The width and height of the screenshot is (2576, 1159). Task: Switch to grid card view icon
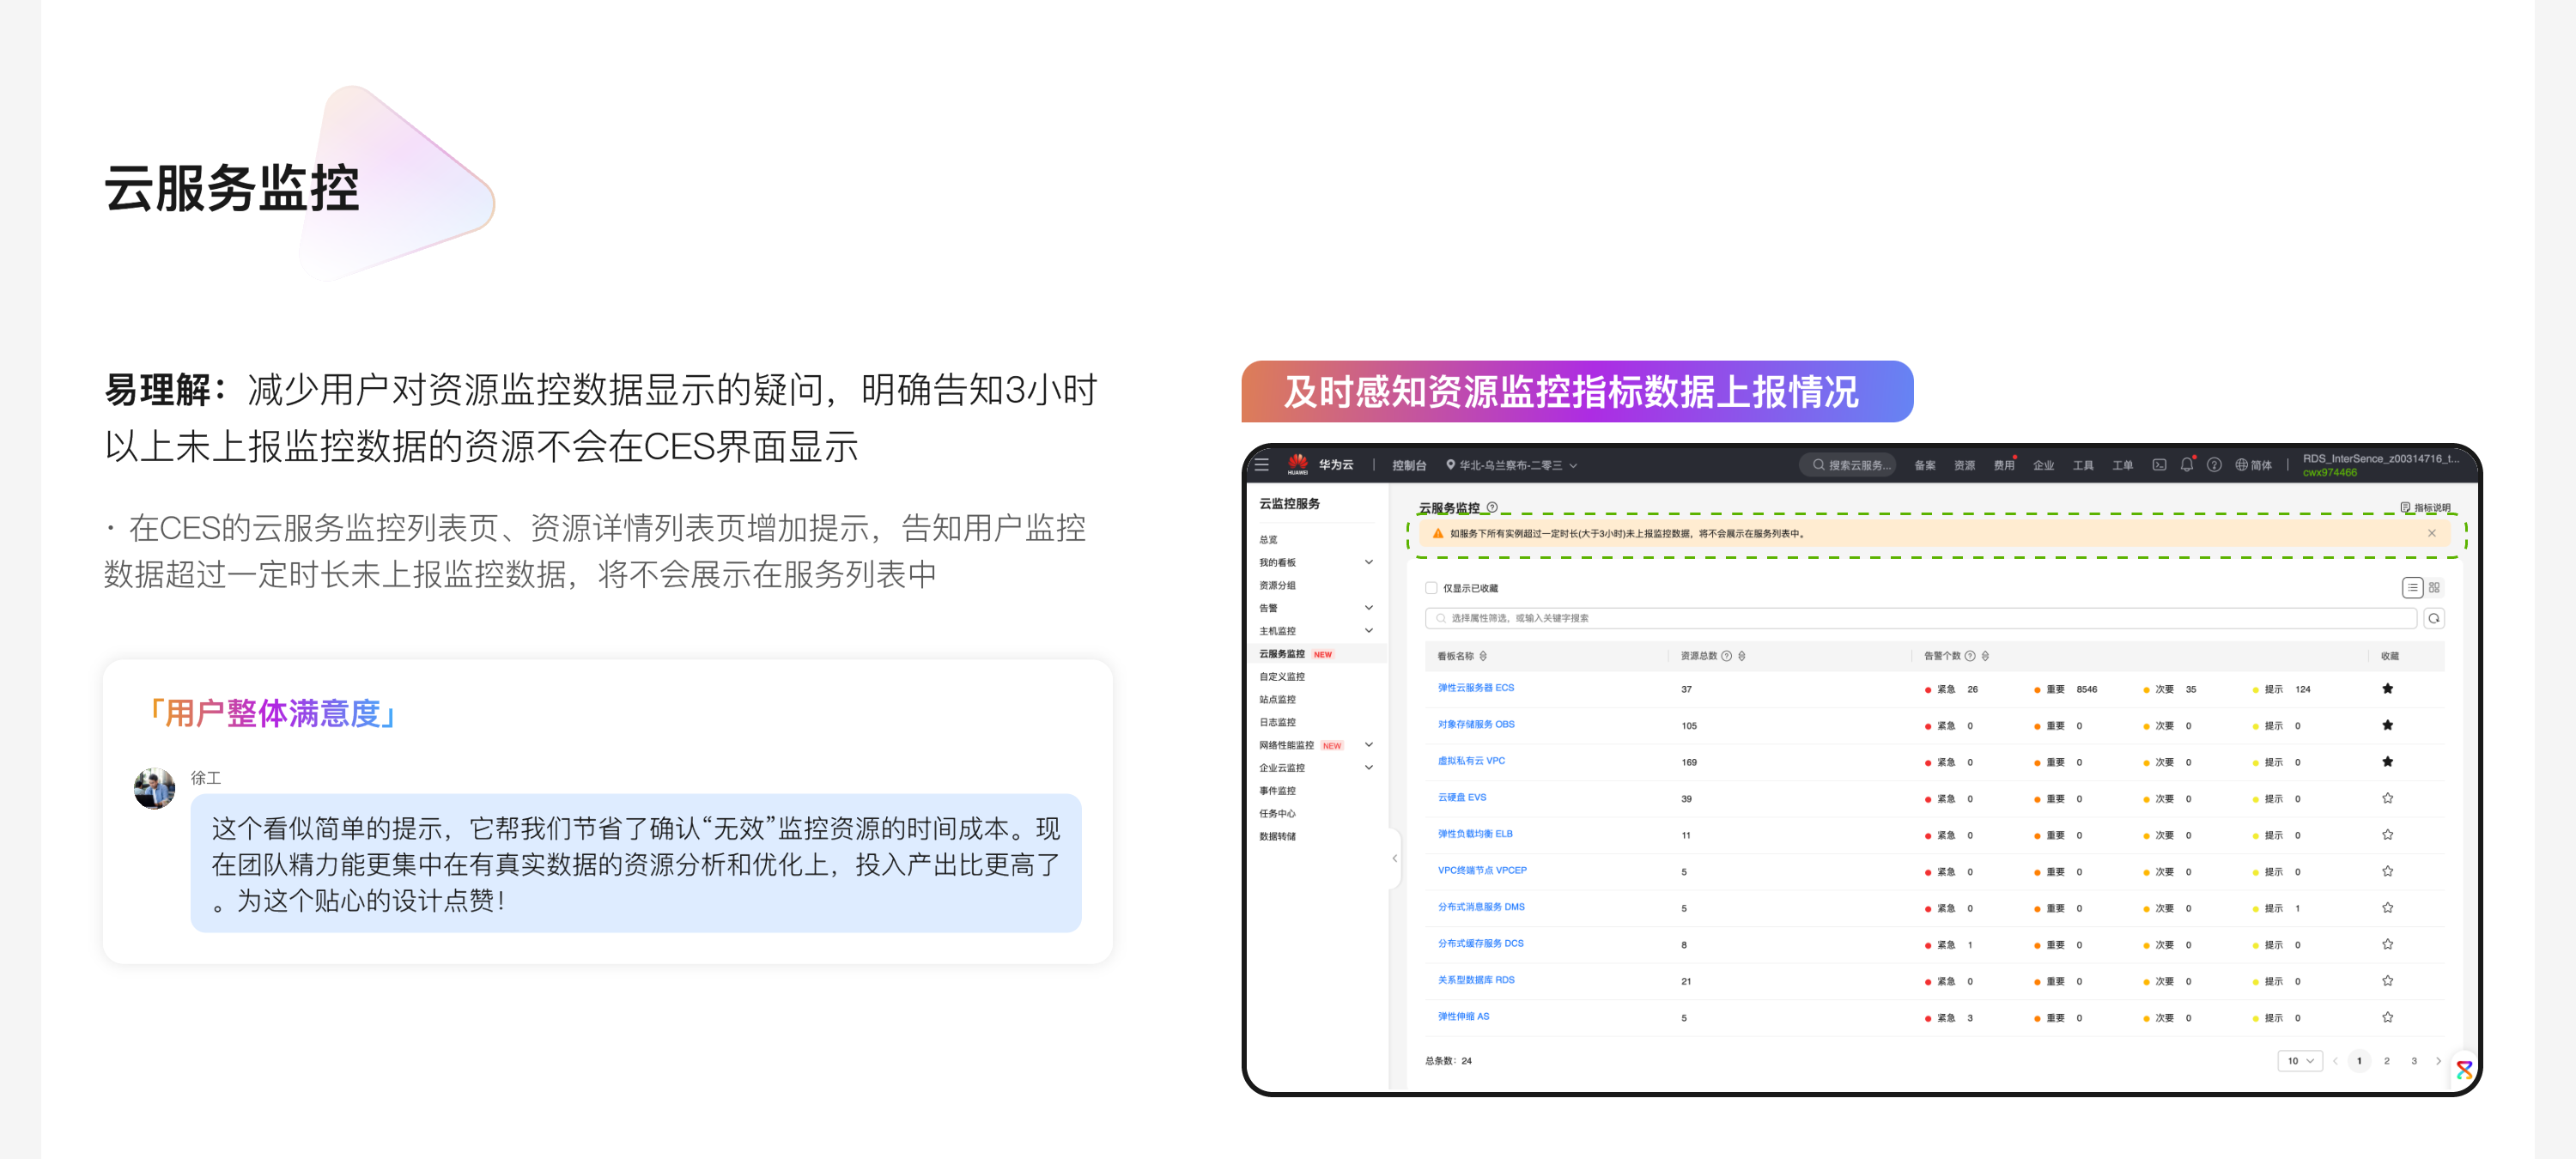coord(2434,588)
